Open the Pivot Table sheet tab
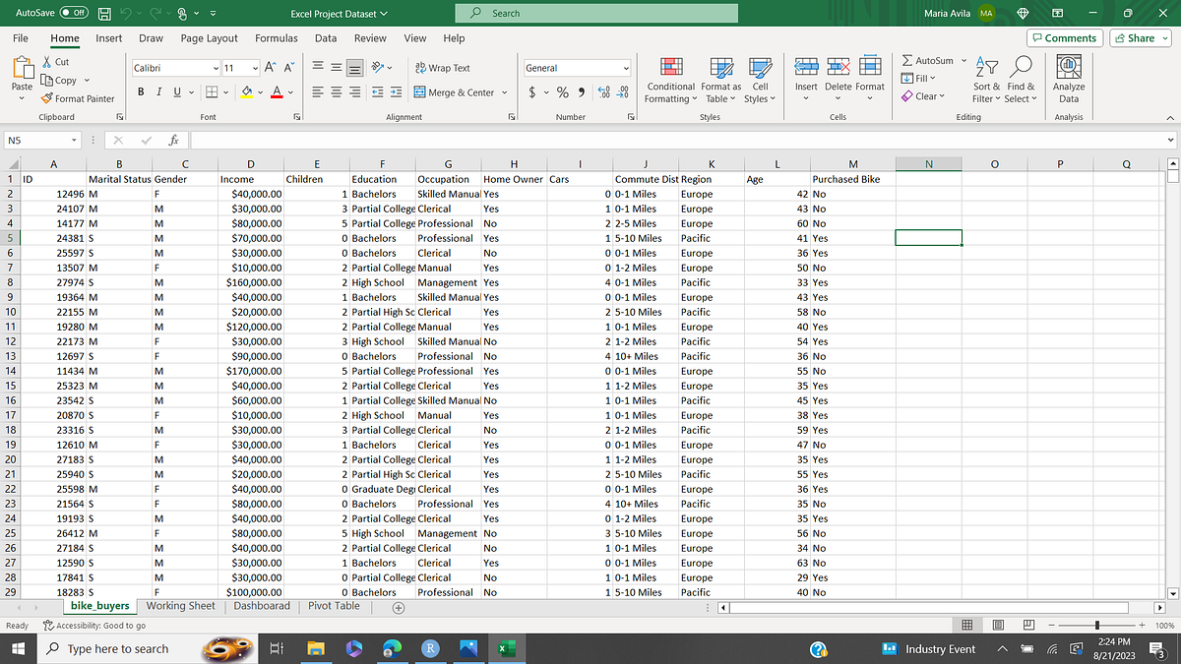The width and height of the screenshot is (1181, 664). (x=334, y=606)
